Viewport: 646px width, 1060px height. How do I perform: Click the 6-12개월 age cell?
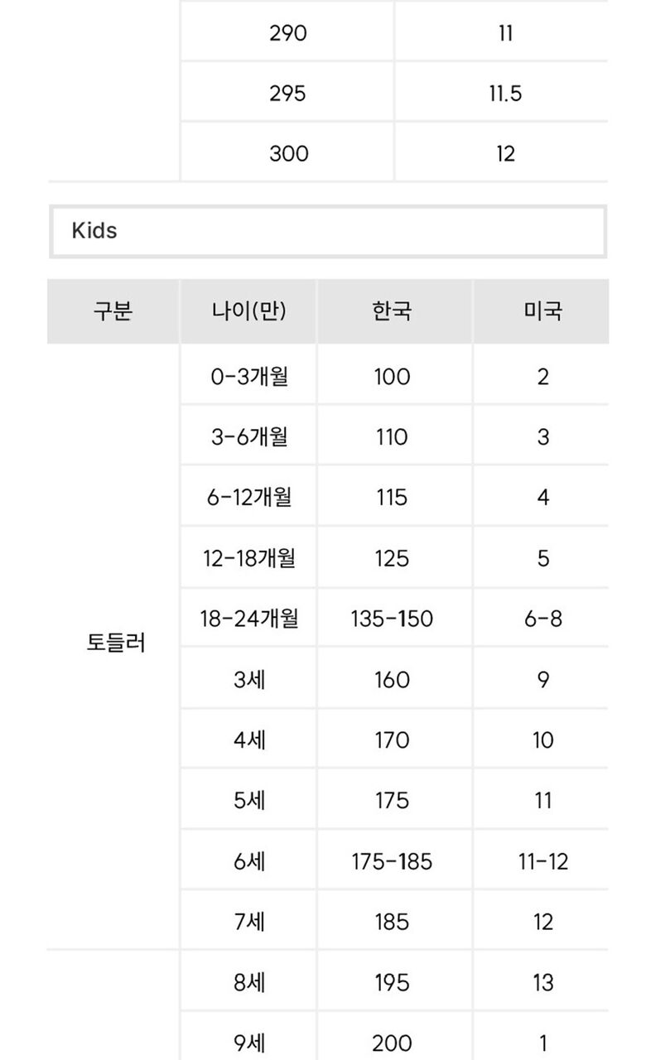click(248, 498)
